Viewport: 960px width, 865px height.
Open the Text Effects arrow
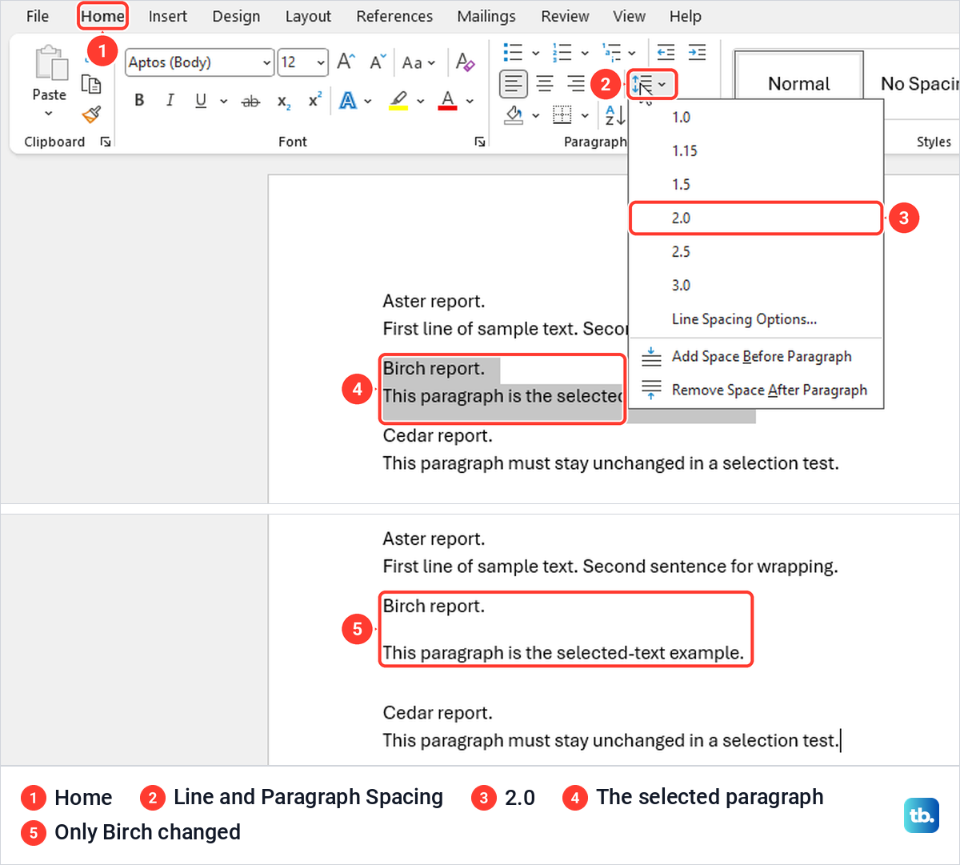(368, 101)
